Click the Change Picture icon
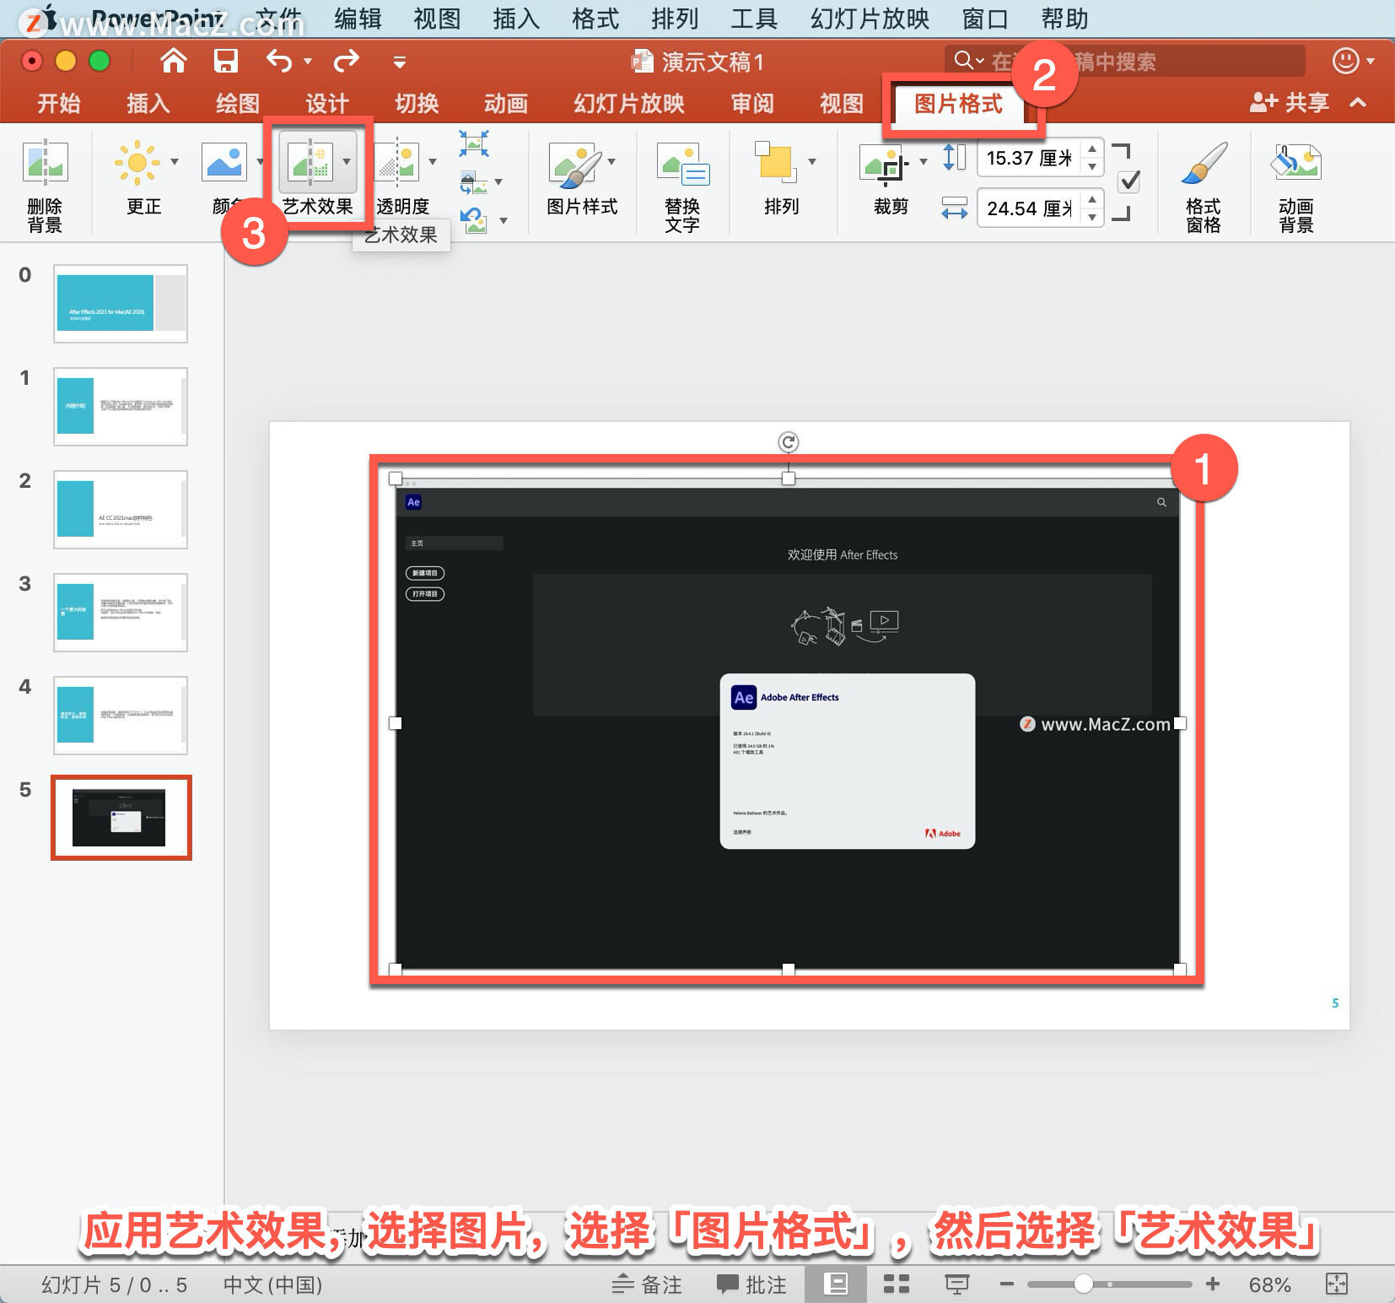The image size is (1395, 1303). (474, 181)
